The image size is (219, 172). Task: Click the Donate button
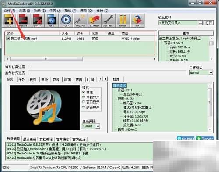click(x=205, y=138)
